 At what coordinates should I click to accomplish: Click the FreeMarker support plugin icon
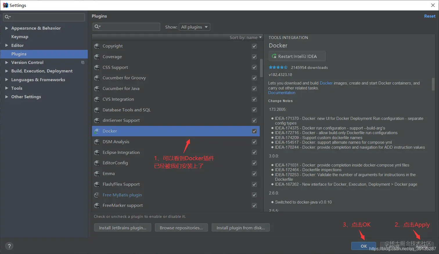coord(97,205)
